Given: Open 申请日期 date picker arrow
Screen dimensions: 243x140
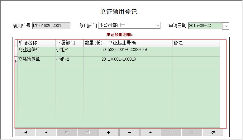Looking at the screenshot, I should coord(226,26).
